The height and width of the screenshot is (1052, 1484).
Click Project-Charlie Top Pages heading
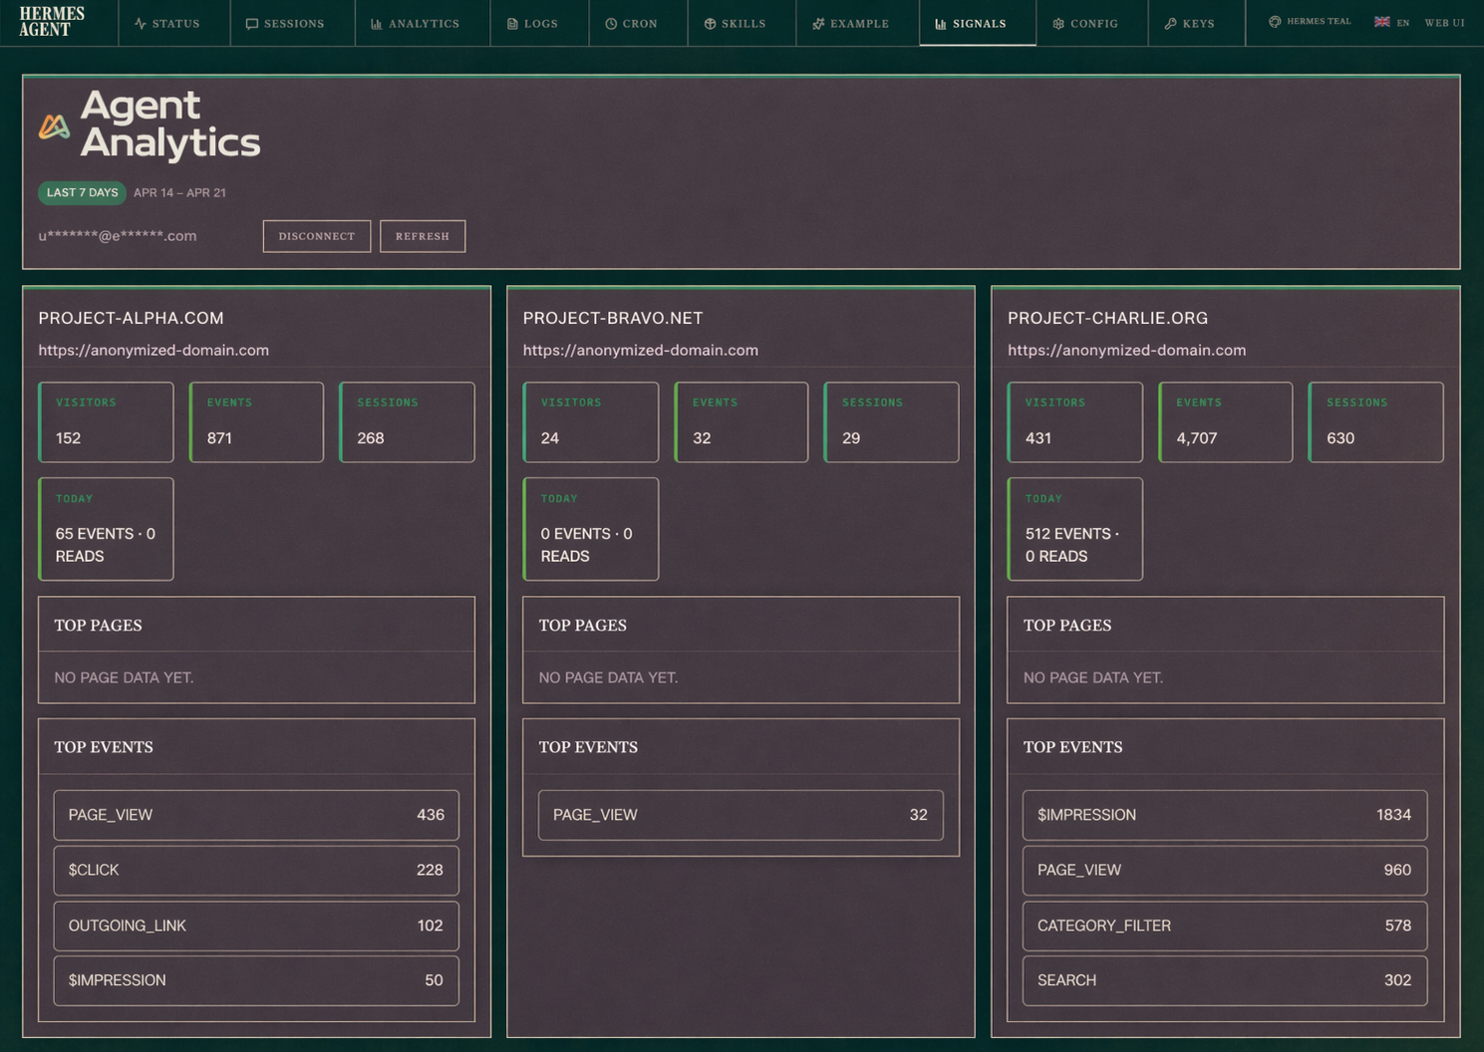1067,626
